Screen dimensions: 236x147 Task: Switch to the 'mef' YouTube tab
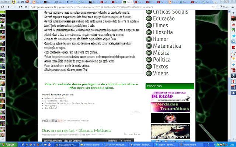point(105,2)
